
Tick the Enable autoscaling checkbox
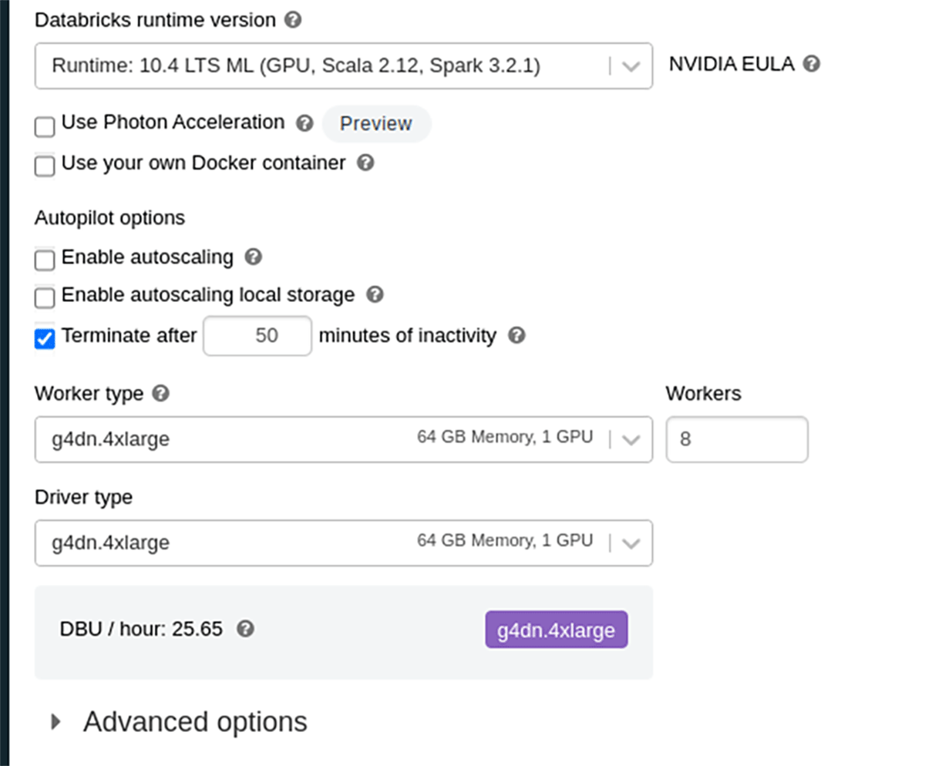pyautogui.click(x=45, y=259)
